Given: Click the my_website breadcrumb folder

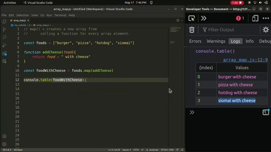Looking at the screenshot, I should click(x=20, y=25).
